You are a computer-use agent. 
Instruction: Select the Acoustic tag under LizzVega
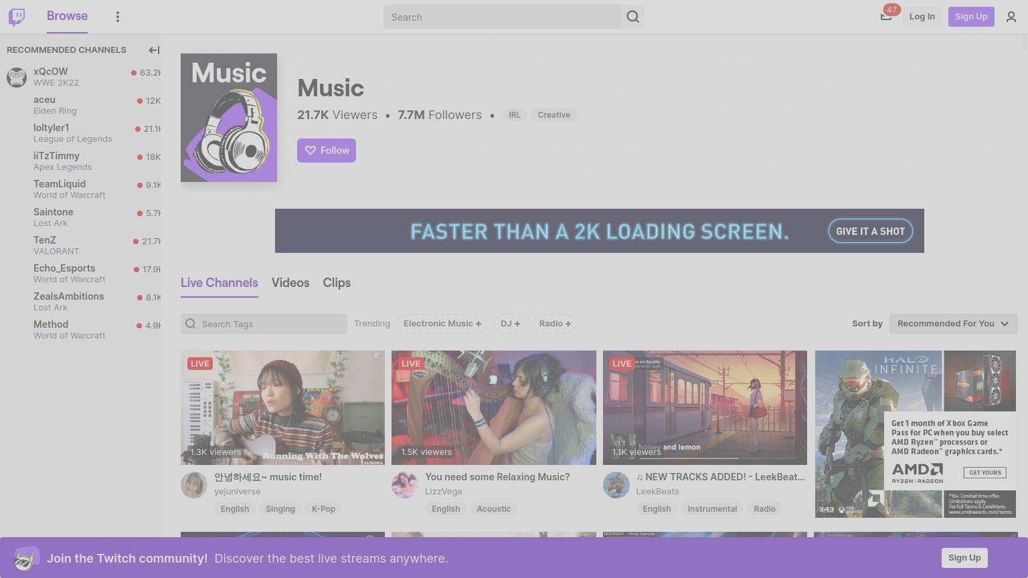coord(494,509)
